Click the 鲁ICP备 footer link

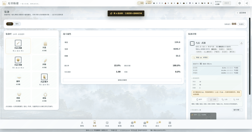[158, 130]
